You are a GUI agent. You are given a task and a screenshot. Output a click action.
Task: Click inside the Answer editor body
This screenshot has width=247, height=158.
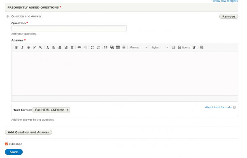tap(125, 73)
